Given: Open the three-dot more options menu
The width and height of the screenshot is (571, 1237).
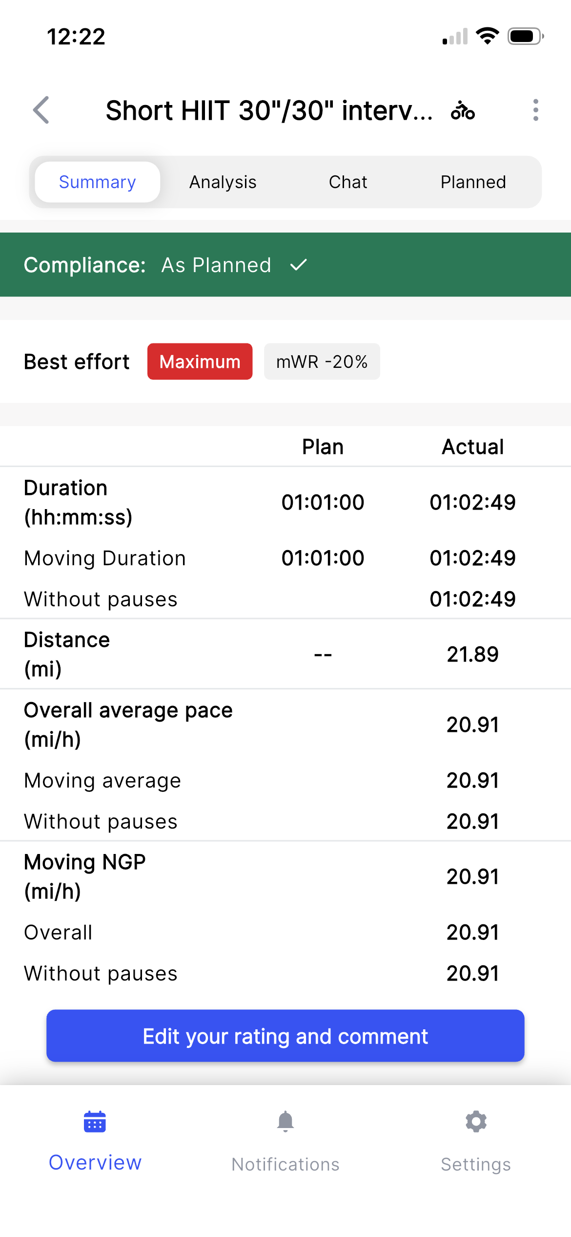Looking at the screenshot, I should [x=535, y=110].
